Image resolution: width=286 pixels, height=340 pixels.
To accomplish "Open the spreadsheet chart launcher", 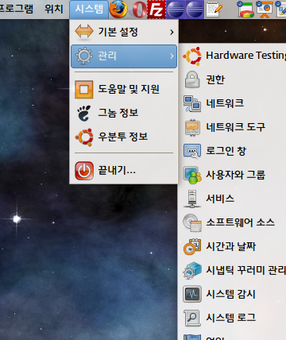I will 245,10.
